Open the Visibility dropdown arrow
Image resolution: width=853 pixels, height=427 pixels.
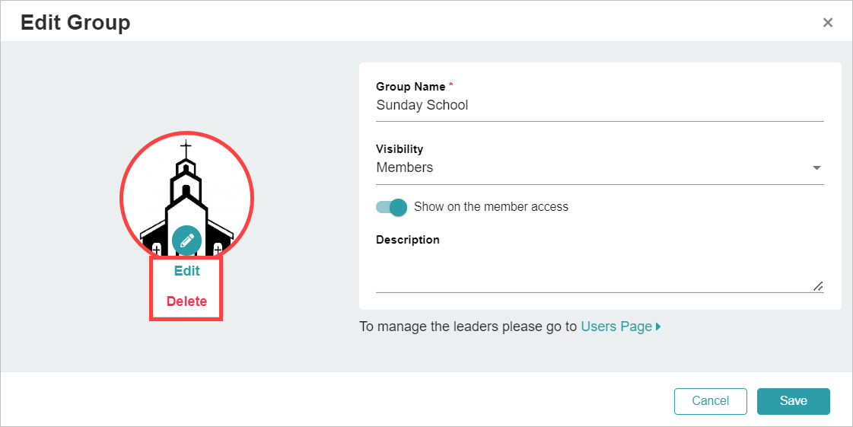pyautogui.click(x=816, y=168)
